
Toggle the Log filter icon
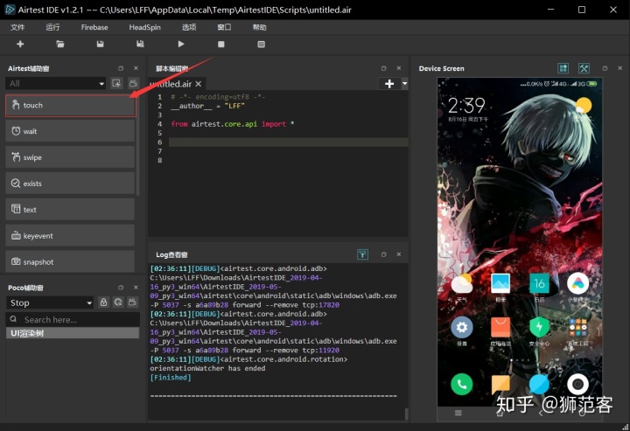pos(362,254)
